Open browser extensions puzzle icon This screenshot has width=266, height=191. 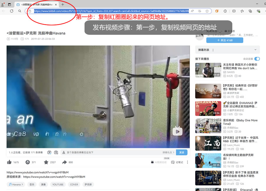tap(225, 11)
